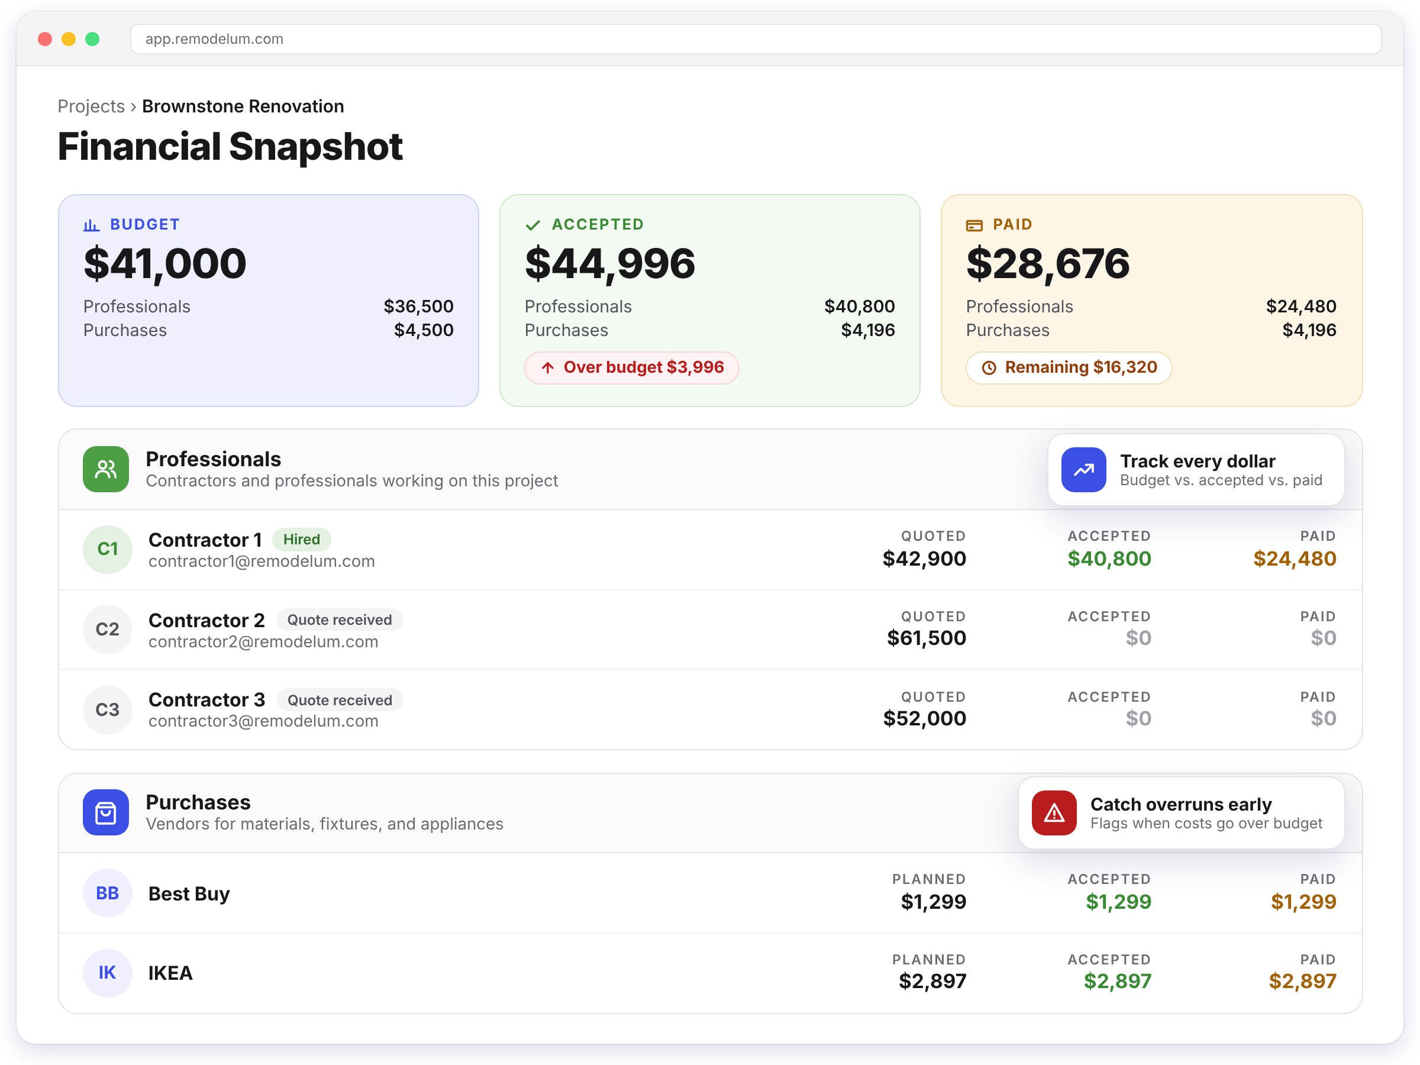The image size is (1420, 1065).
Task: Select the C2 contractor avatar
Action: coord(108,630)
